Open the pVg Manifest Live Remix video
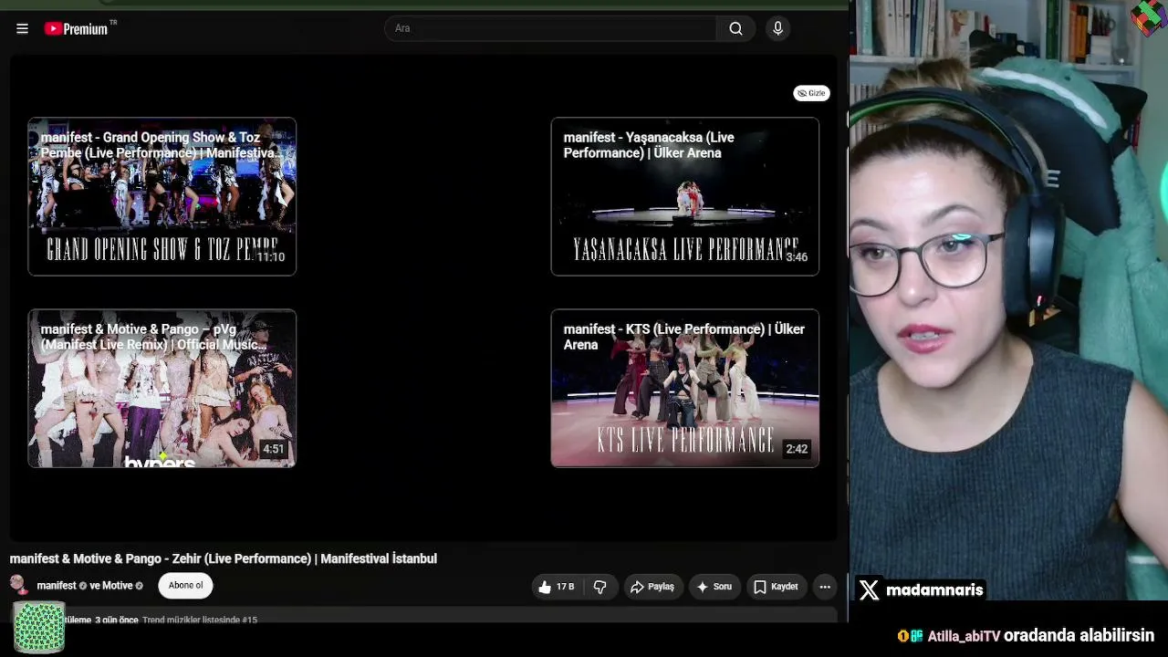The width and height of the screenshot is (1168, 657). (162, 388)
